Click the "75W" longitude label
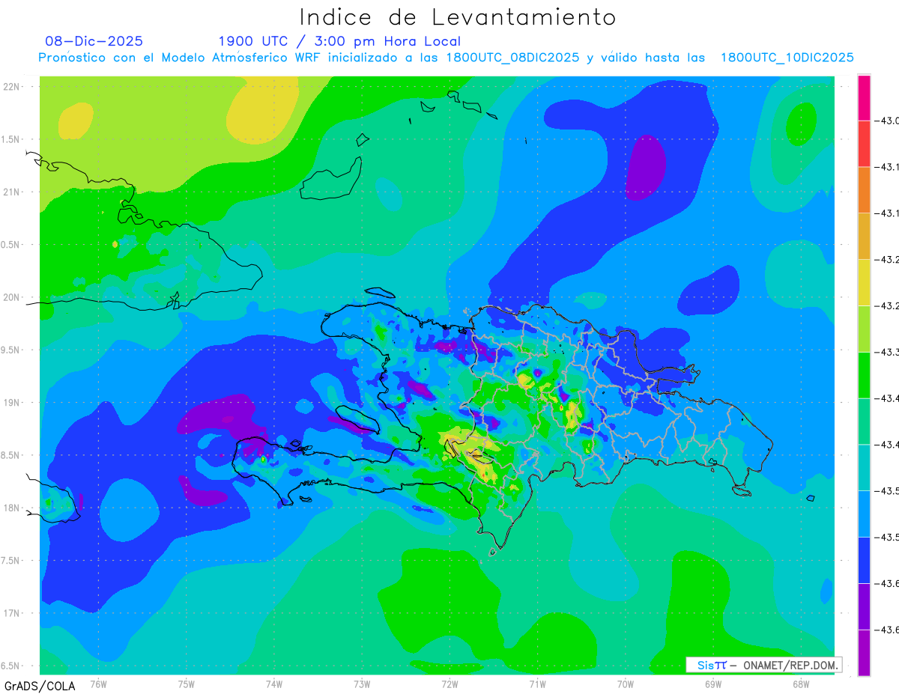The image size is (899, 694). [186, 684]
